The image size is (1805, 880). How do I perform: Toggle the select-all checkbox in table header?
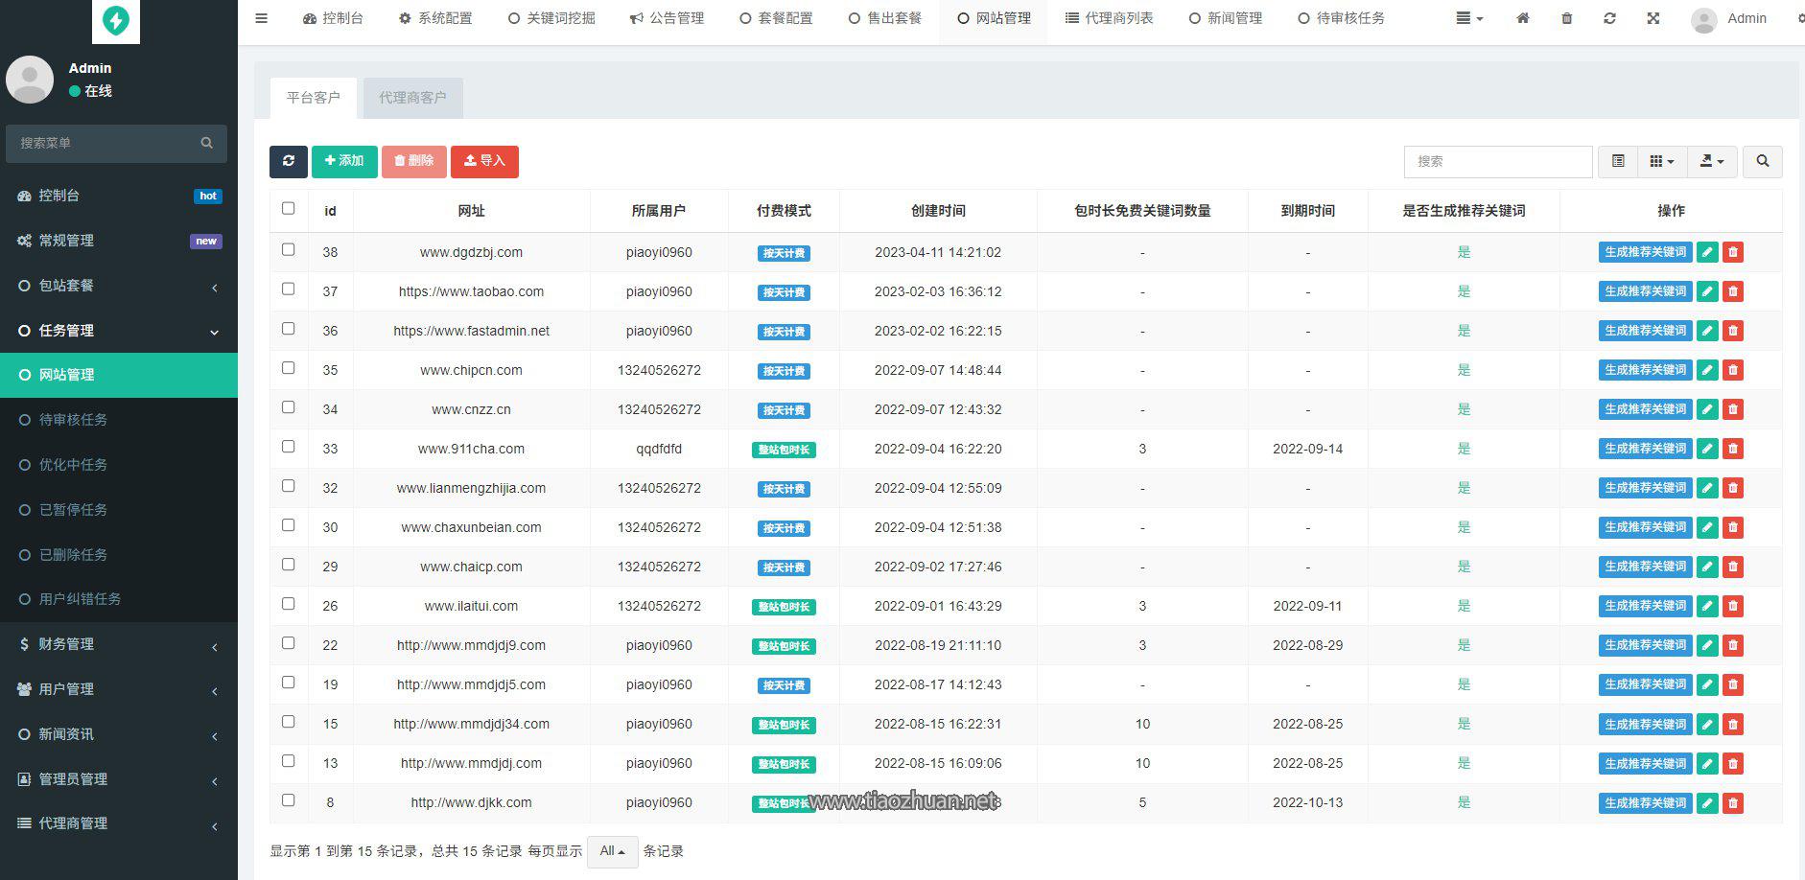point(289,208)
